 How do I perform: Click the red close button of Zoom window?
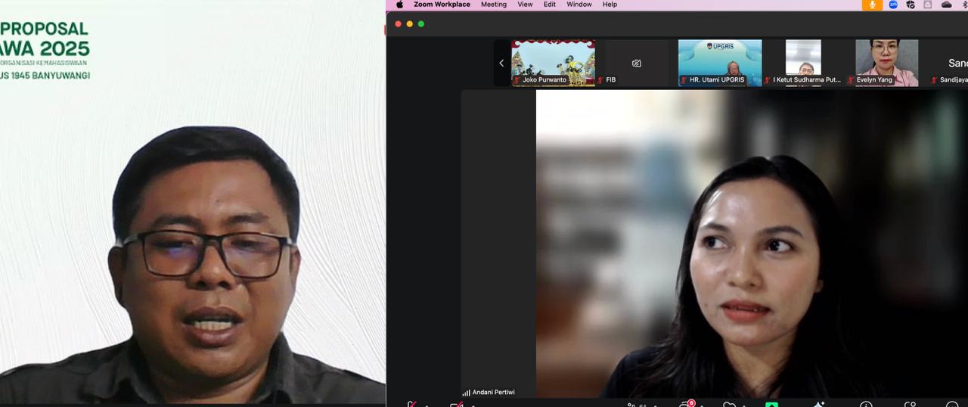399,23
